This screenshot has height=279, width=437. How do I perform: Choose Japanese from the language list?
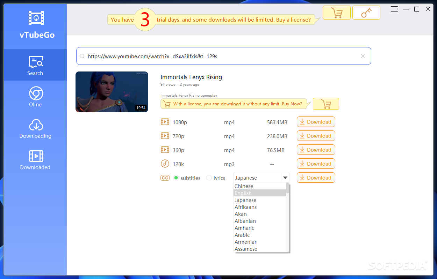point(260,200)
